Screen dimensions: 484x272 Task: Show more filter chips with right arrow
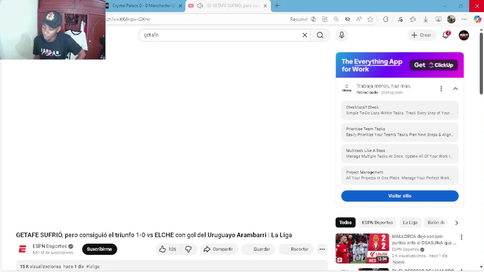click(456, 223)
